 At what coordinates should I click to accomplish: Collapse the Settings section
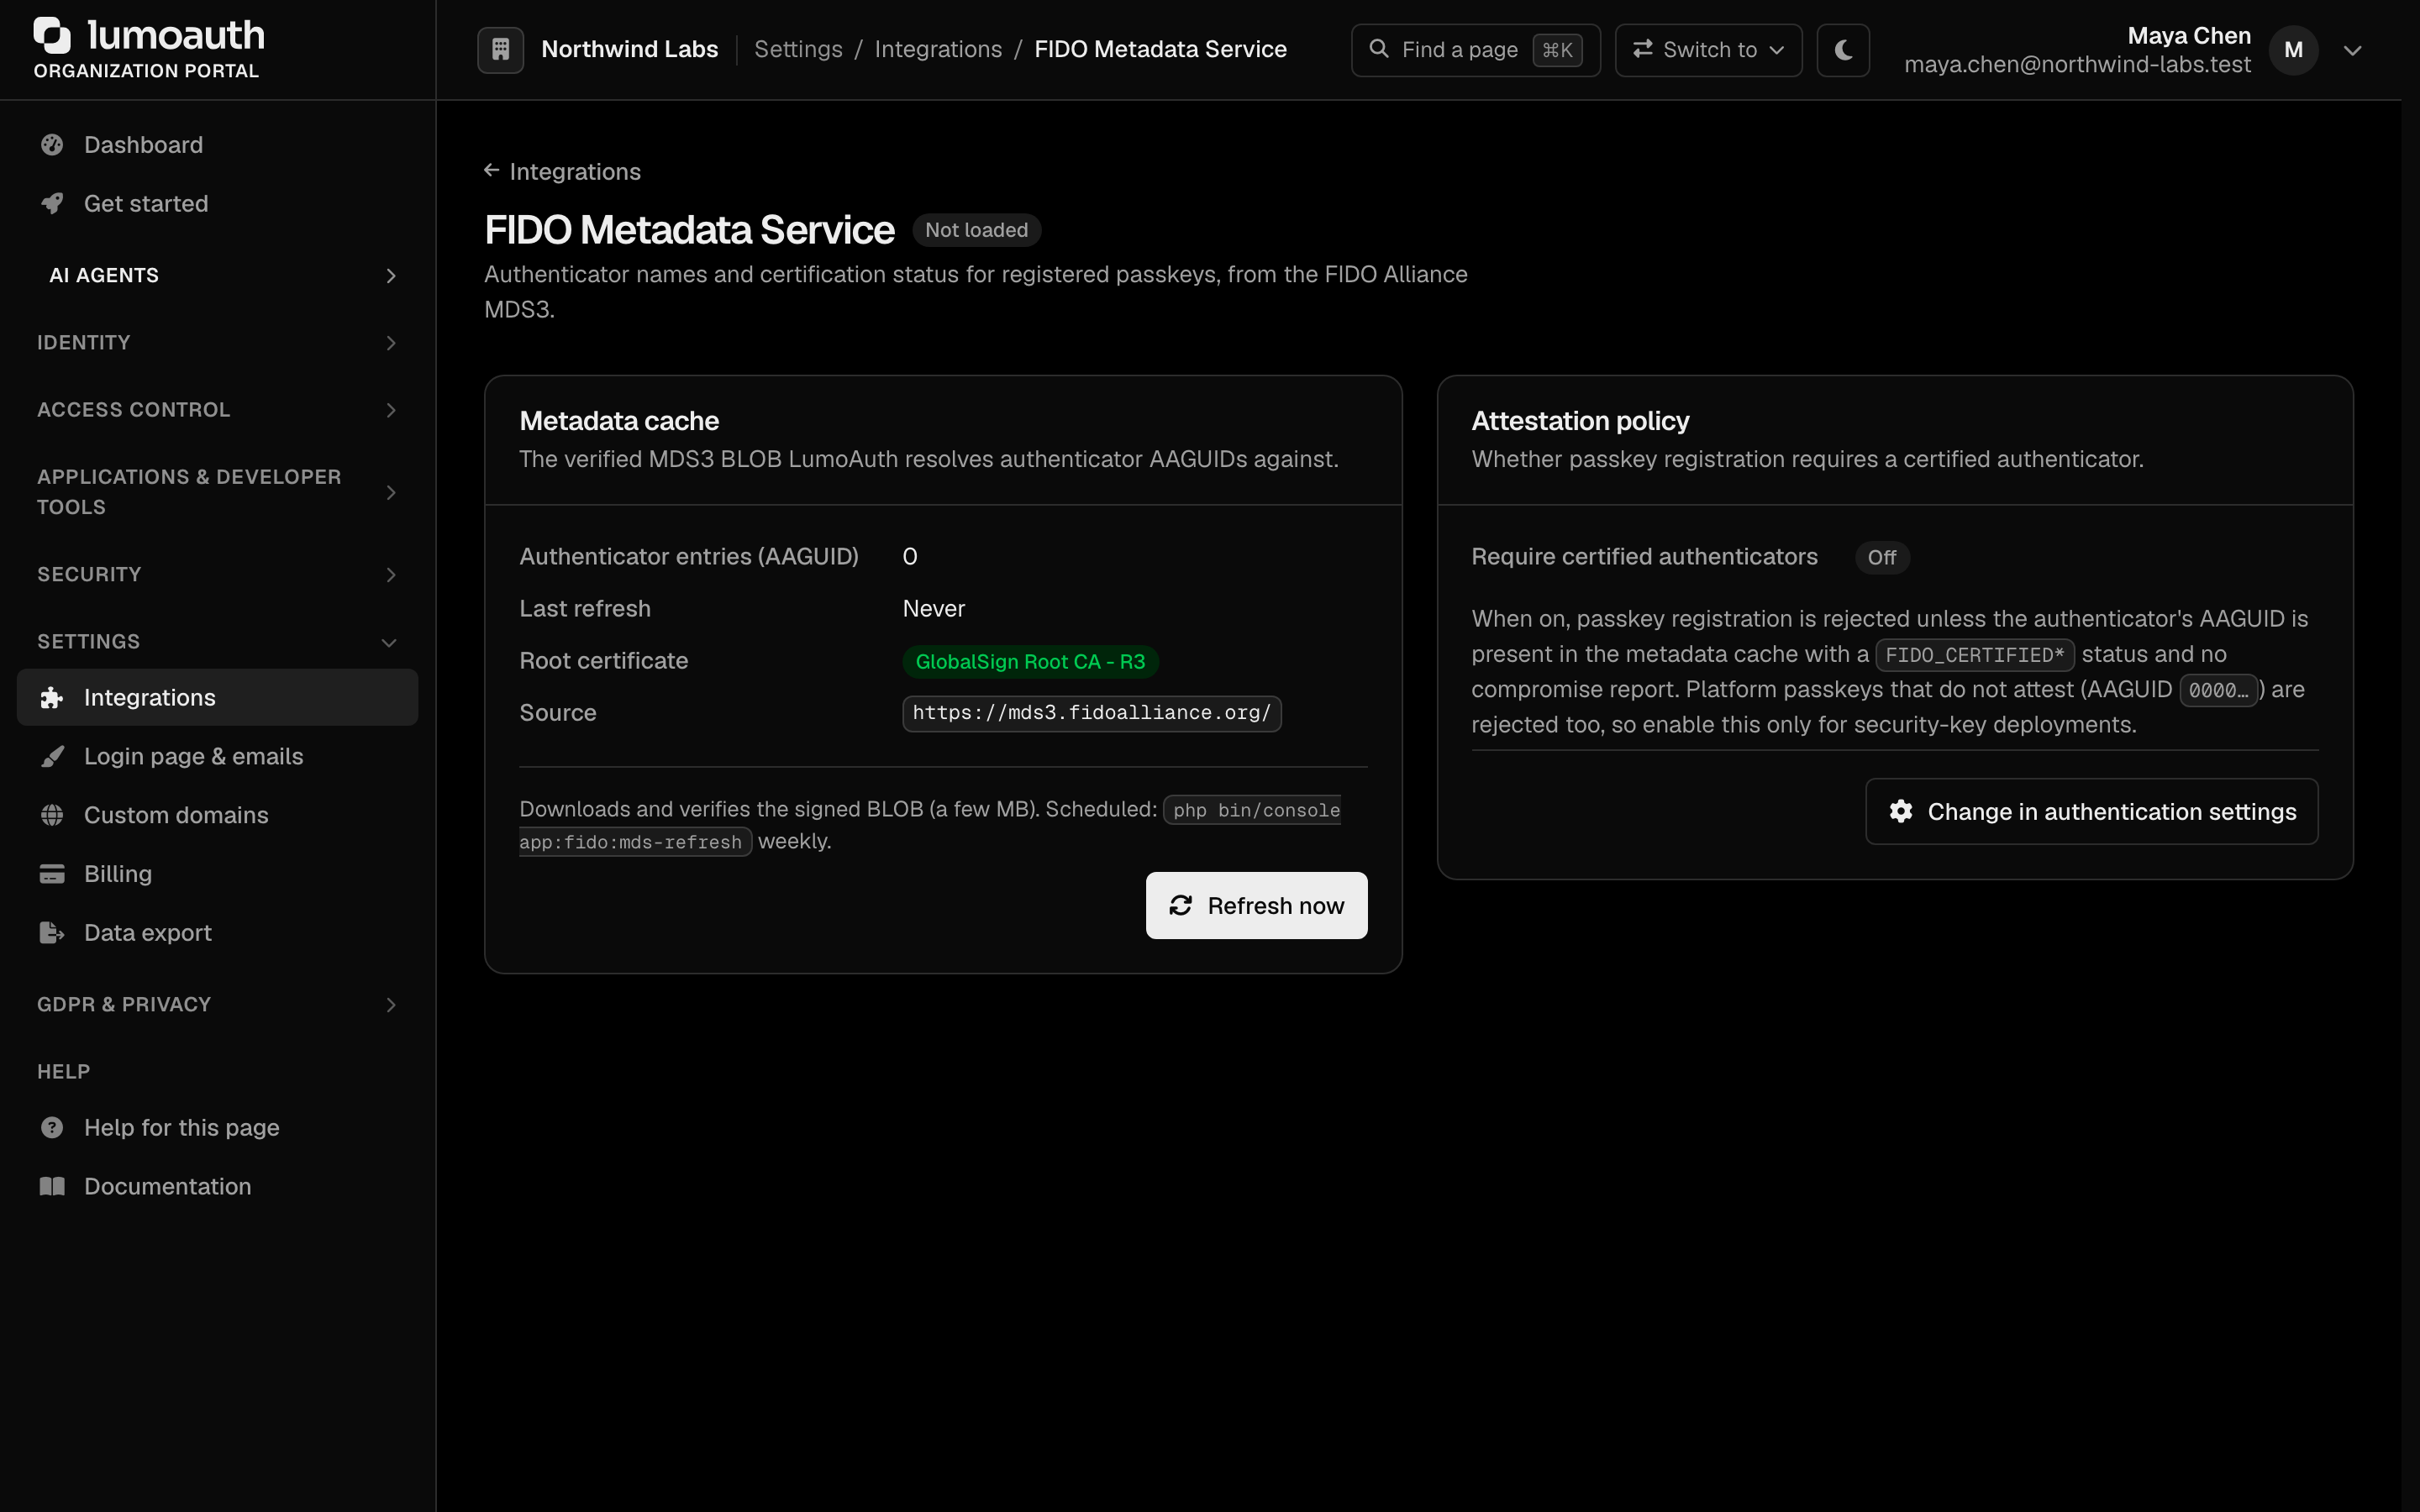218,642
